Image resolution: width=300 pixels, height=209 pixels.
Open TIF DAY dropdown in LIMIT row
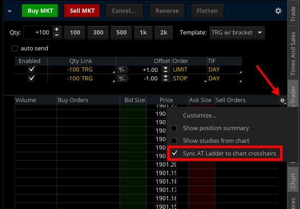click(x=225, y=69)
